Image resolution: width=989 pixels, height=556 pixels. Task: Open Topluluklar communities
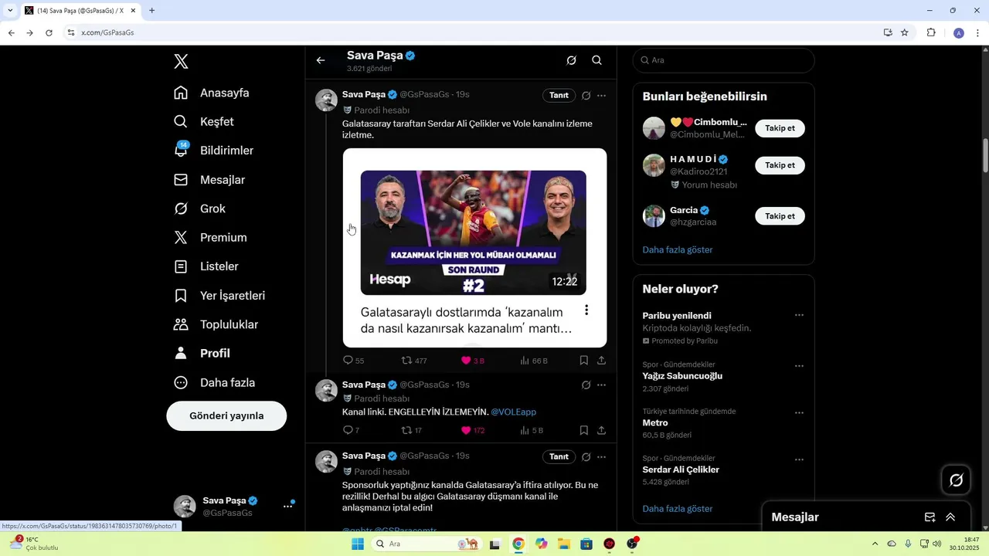point(216,324)
